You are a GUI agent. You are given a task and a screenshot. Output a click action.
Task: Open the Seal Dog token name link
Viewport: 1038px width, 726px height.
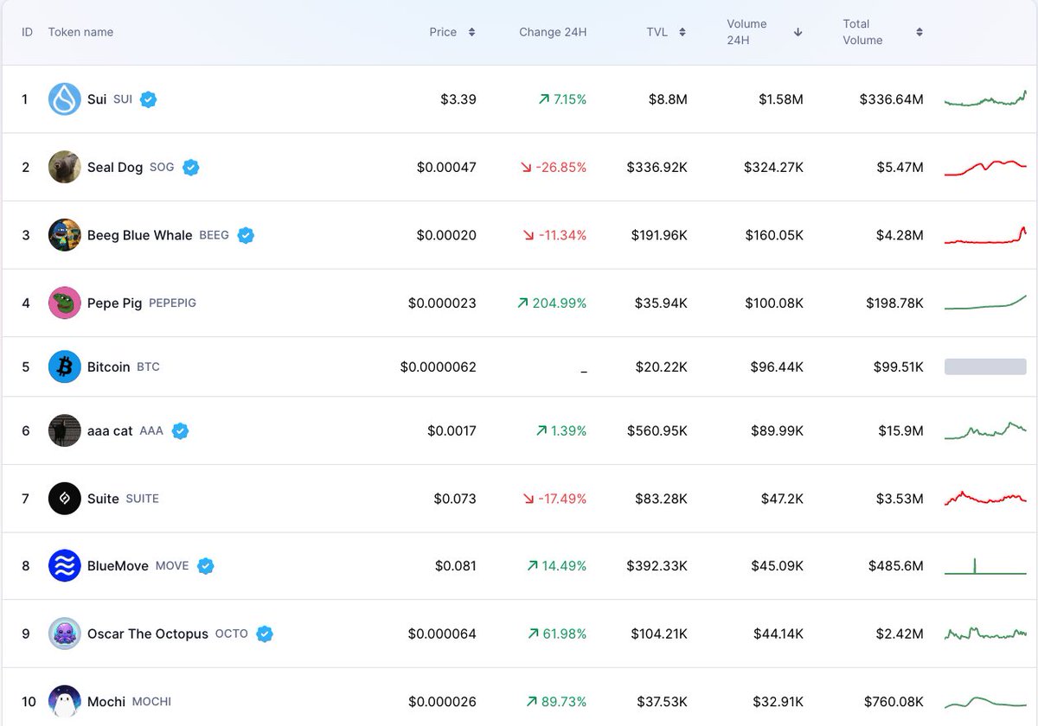[115, 167]
